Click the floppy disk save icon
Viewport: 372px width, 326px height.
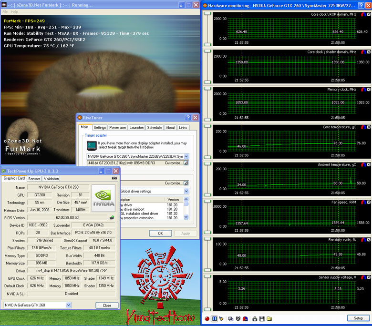(262, 319)
